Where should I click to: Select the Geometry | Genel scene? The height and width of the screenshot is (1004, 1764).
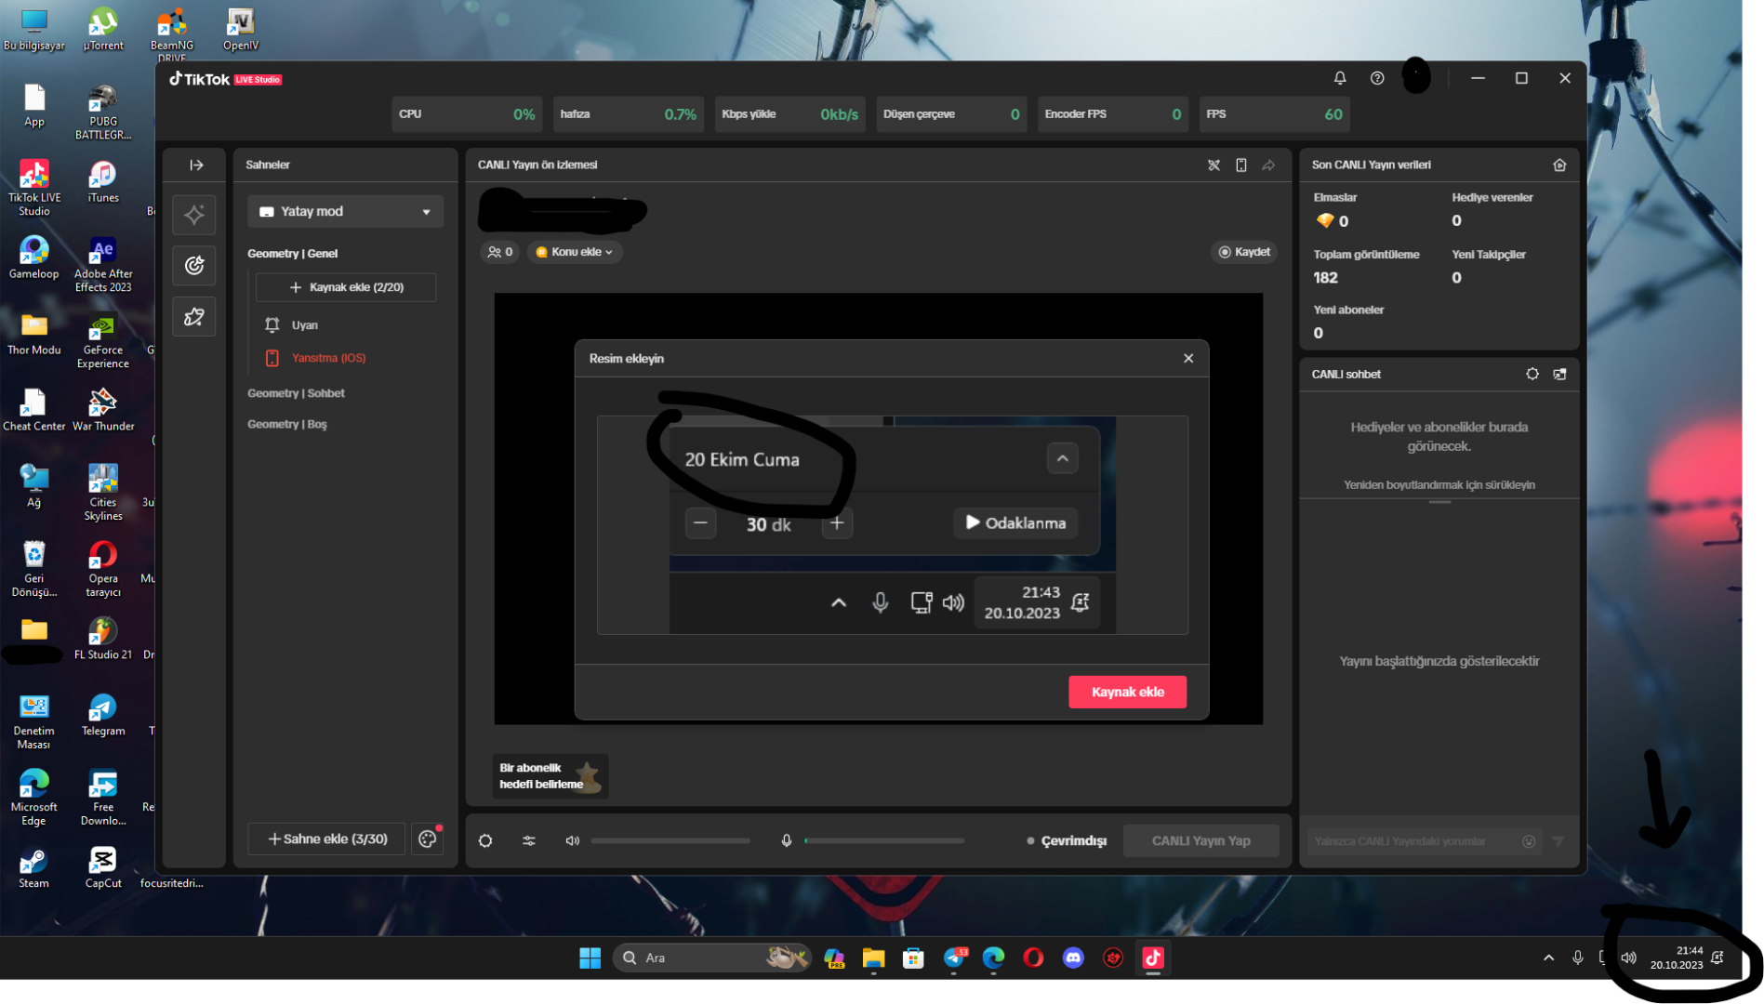click(293, 254)
